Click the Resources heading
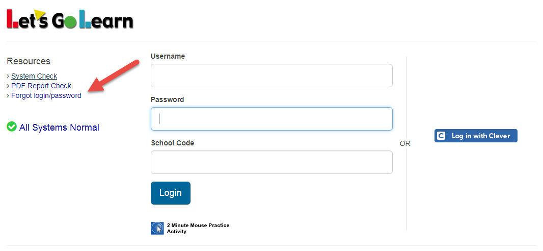This screenshot has width=543, height=251. [x=29, y=61]
